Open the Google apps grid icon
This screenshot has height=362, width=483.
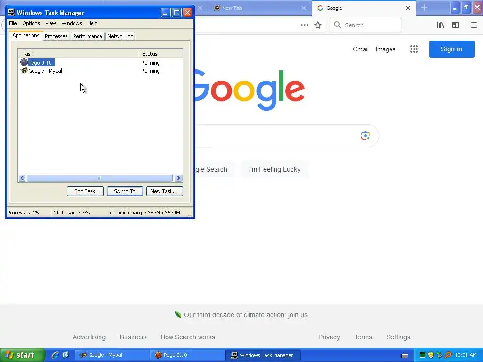coord(414,49)
